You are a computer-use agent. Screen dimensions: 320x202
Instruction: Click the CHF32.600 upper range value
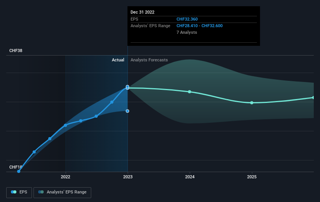click(x=212, y=26)
